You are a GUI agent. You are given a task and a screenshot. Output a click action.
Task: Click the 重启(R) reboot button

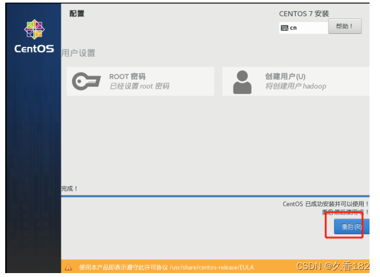point(352,227)
